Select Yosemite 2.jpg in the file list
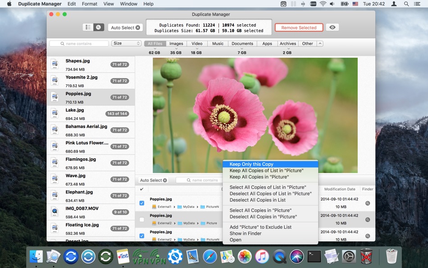The height and width of the screenshot is (268, 428). (91, 81)
